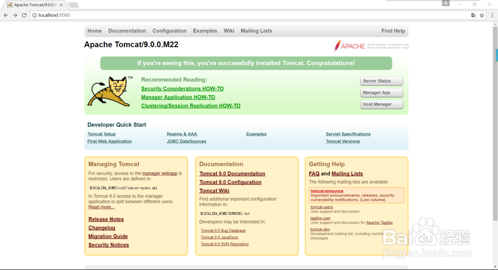The height and width of the screenshot is (270, 498).
Task: Select the Apache Tomcat/9.0.0.M22 heading text
Action: point(131,44)
